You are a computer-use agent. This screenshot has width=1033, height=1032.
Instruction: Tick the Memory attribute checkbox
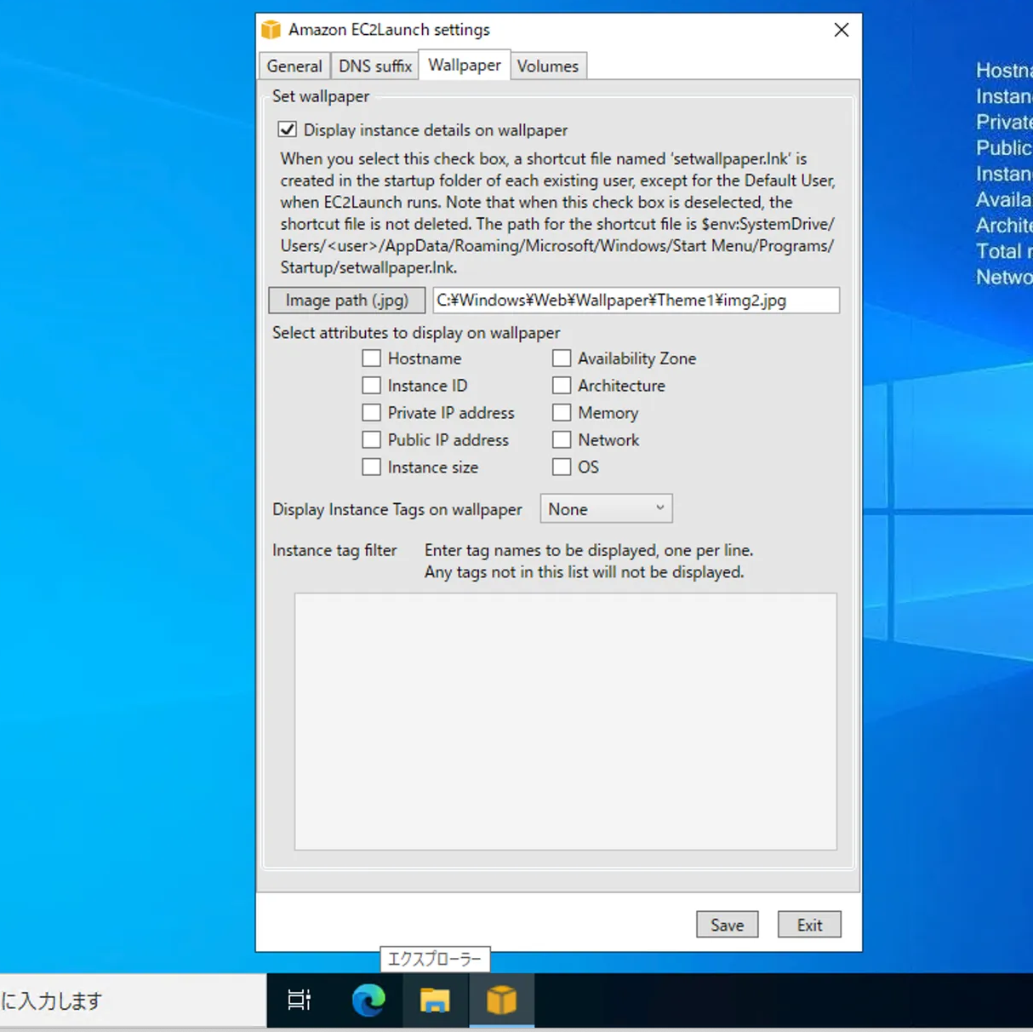point(562,413)
